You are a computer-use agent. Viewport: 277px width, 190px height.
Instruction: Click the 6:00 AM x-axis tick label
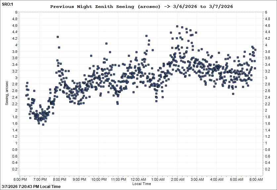click(256, 179)
